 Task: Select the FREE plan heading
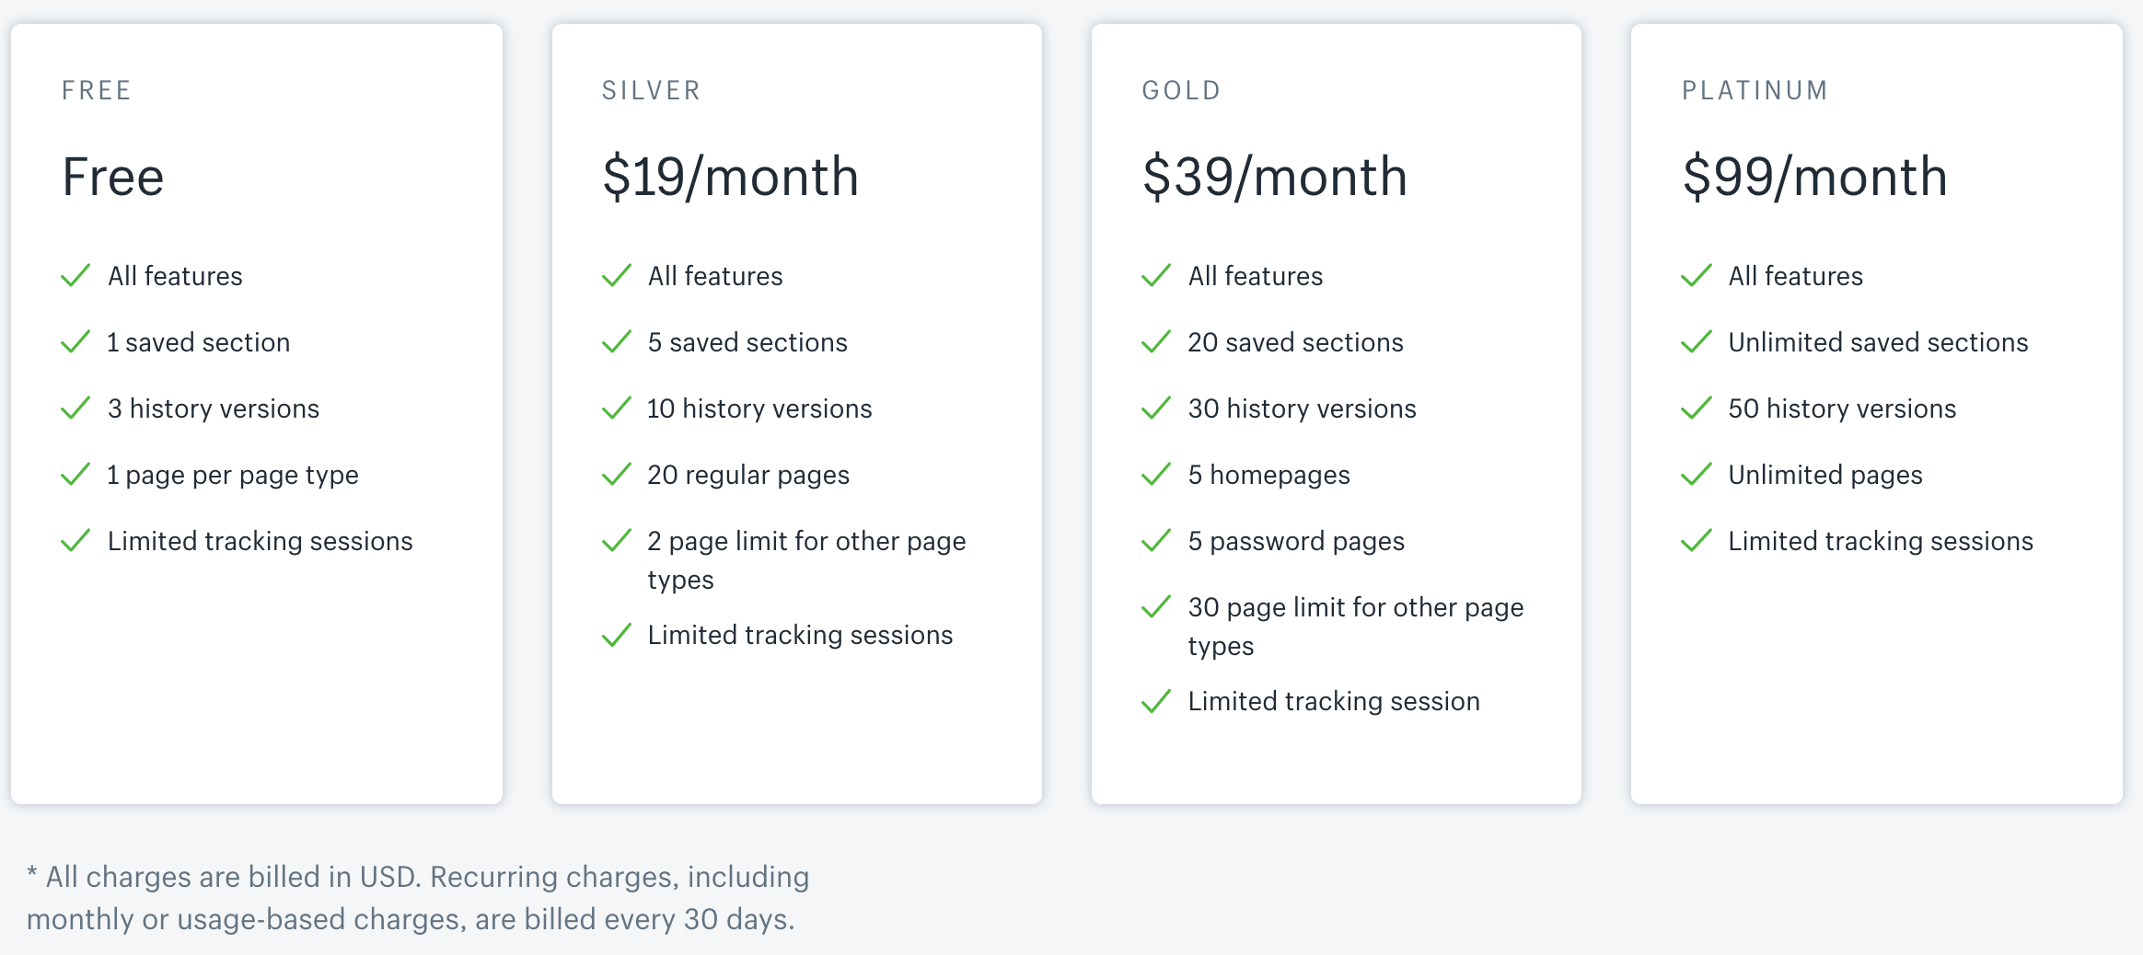pyautogui.click(x=97, y=90)
